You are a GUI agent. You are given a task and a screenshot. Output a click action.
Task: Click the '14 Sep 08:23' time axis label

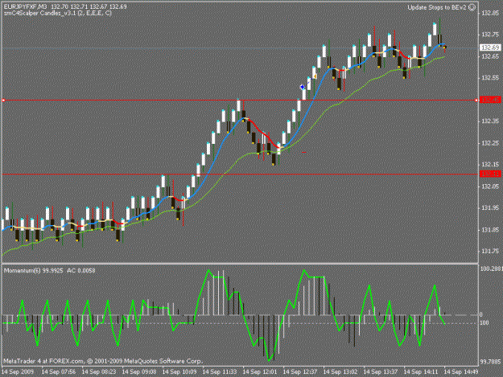pos(99,371)
